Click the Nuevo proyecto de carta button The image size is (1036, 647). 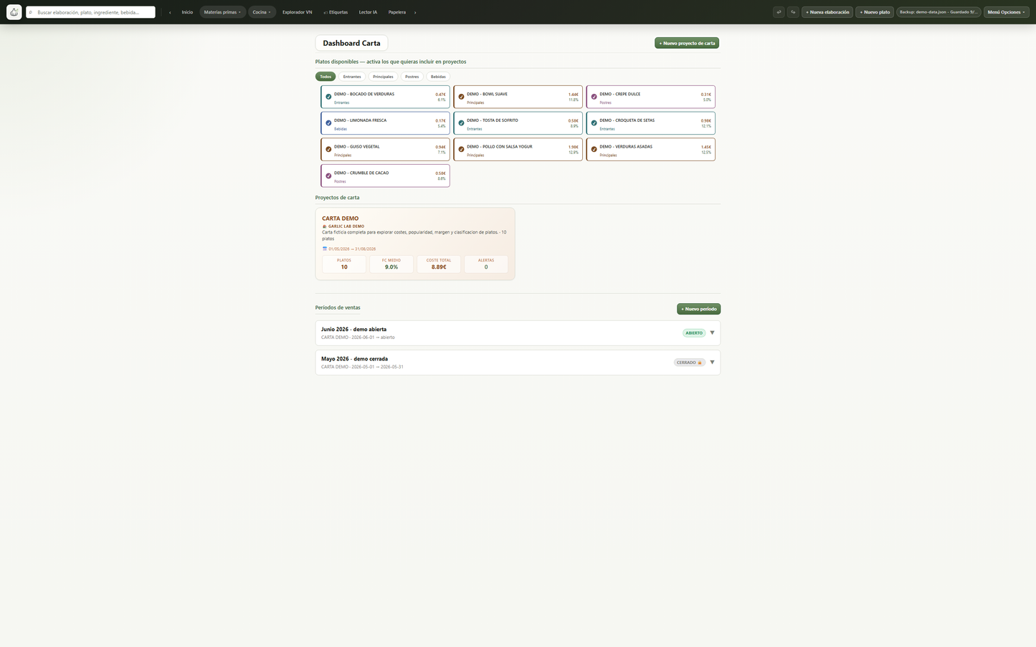point(687,43)
